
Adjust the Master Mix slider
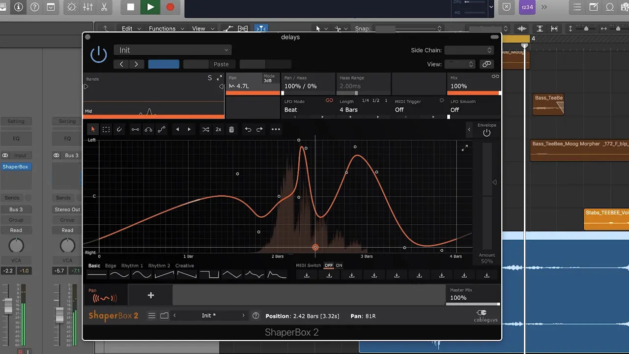click(473, 304)
